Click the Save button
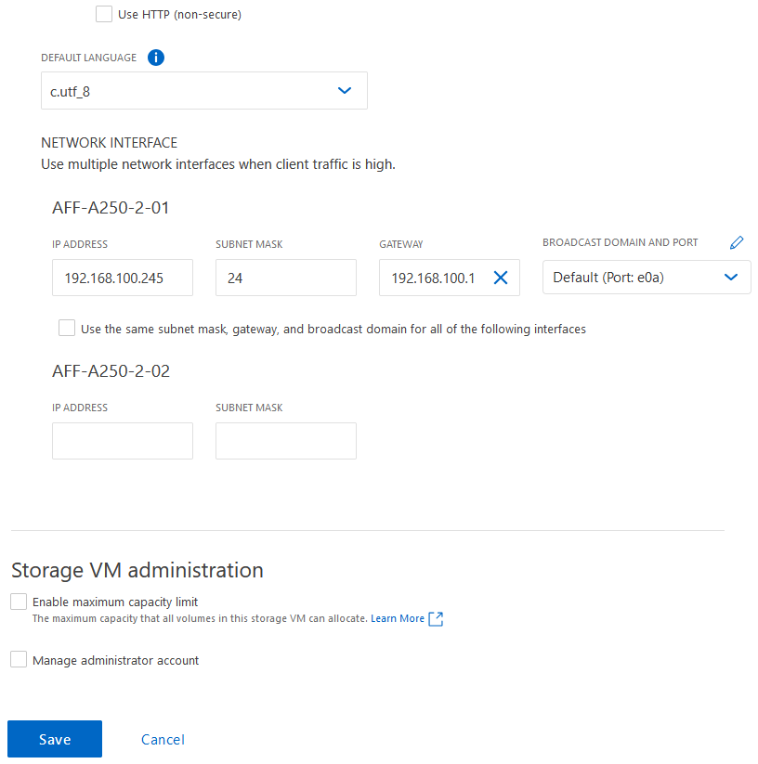The image size is (758, 764). 54,739
